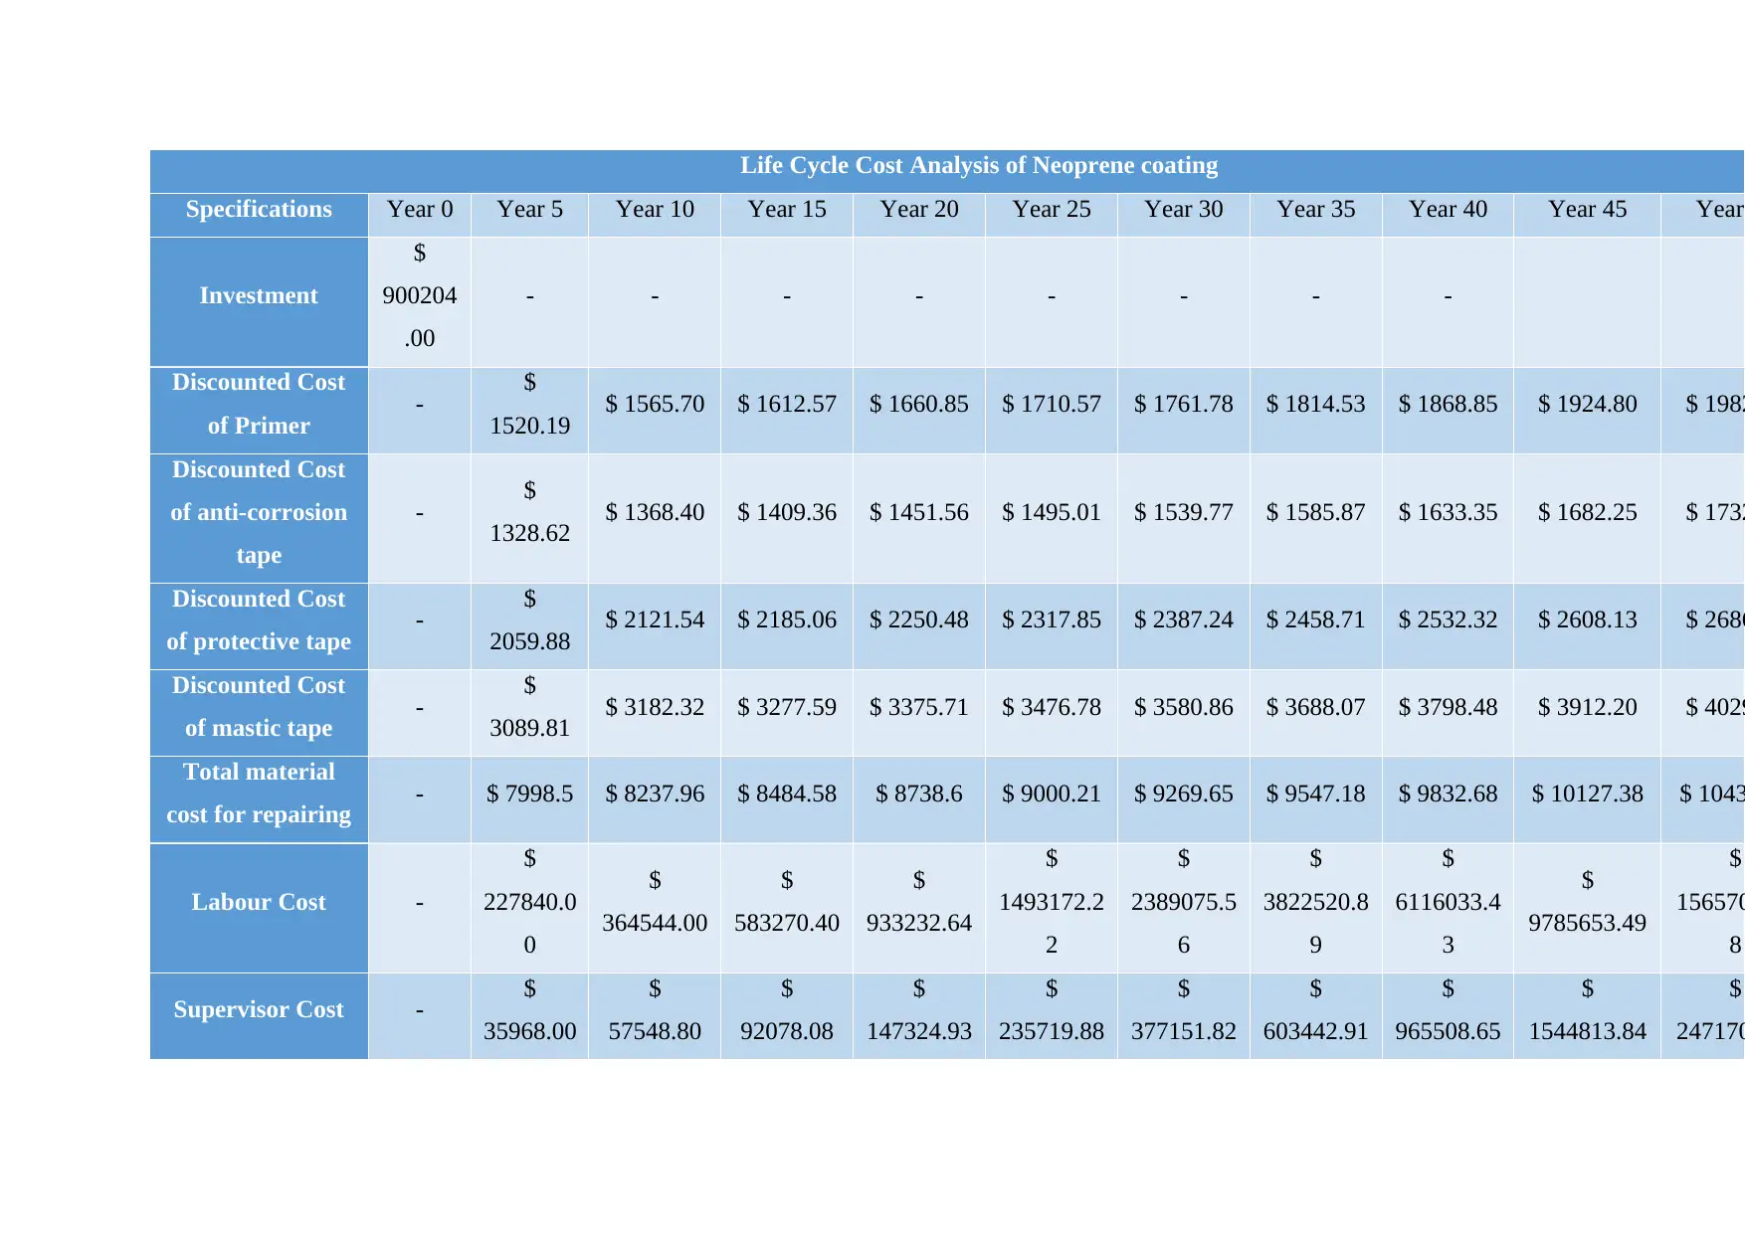Click total material cost '$ 9832.68'
The height and width of the screenshot is (1234, 1745).
click(1449, 794)
